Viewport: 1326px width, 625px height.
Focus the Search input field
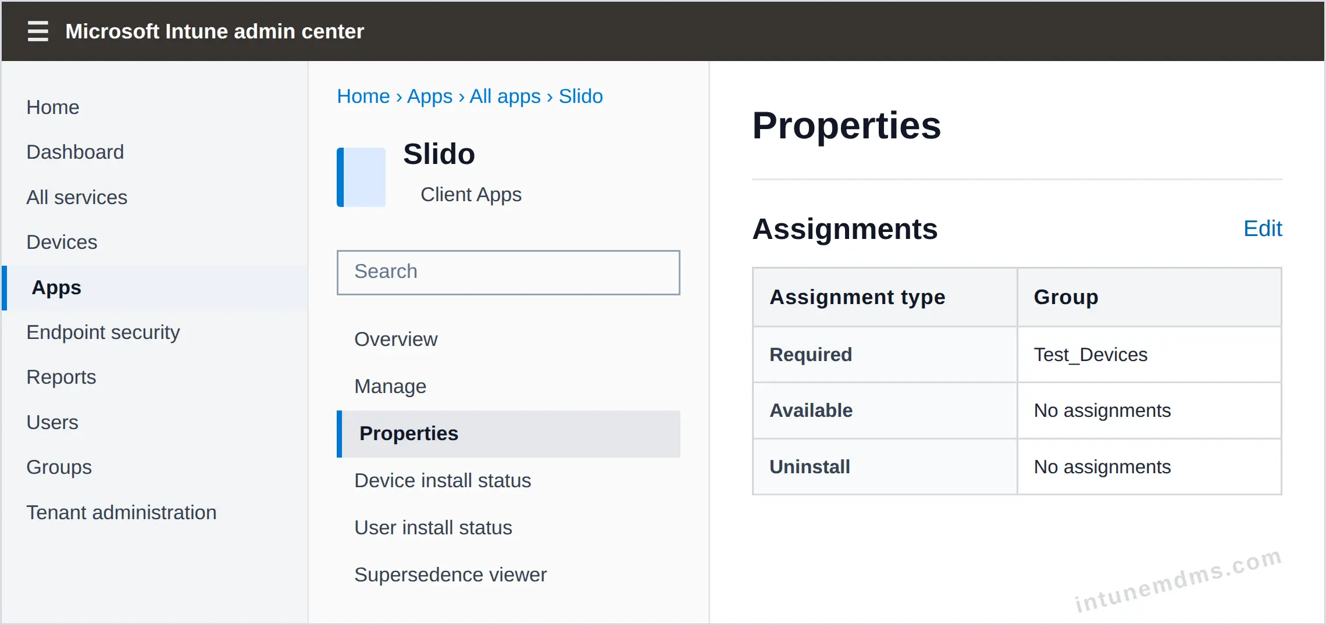point(508,272)
